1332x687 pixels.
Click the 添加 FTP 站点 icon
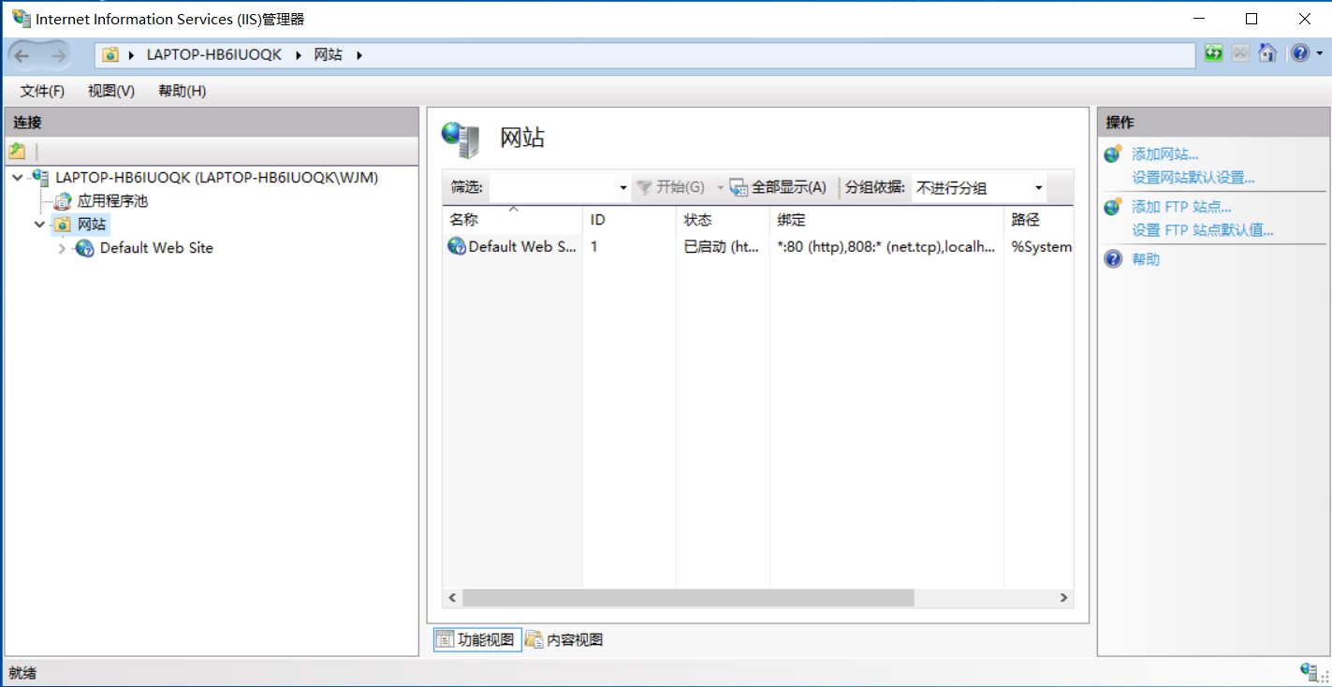[1111, 207]
